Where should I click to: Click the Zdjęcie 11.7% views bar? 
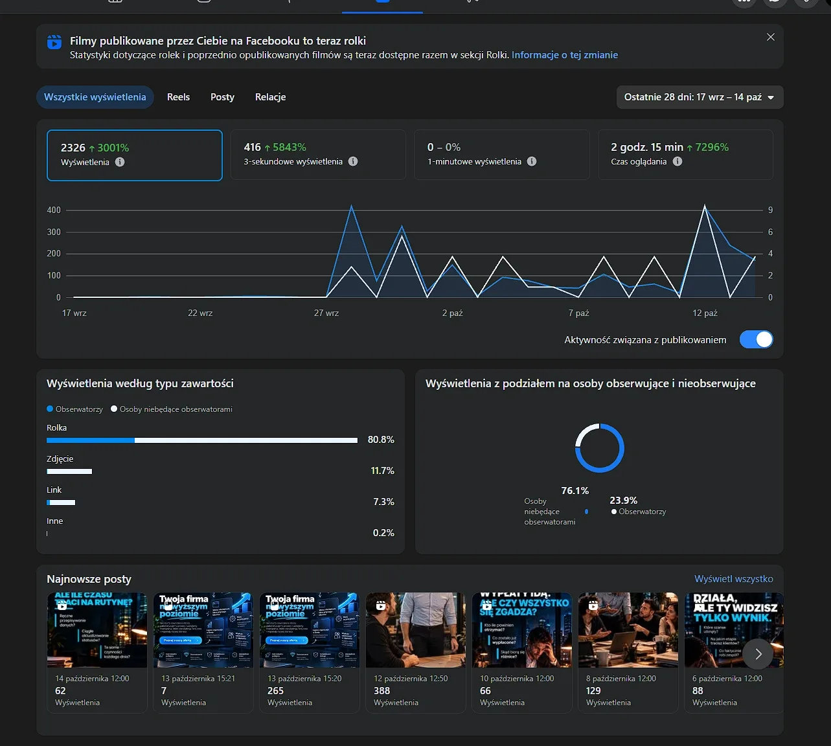pyautogui.click(x=69, y=471)
